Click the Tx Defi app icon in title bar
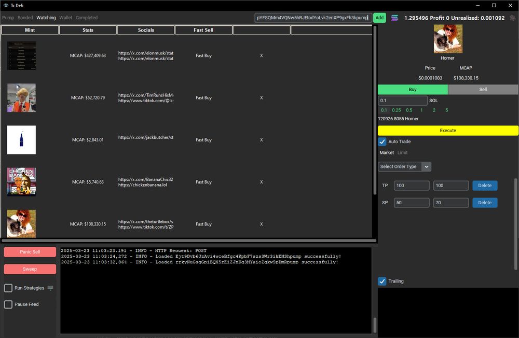519x338 pixels. click(6, 5)
